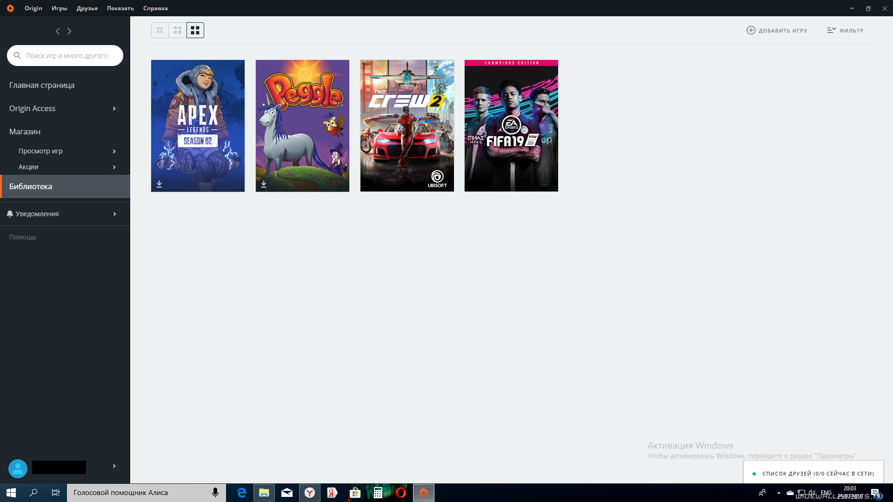Click ДОБАВИТЬ ИГРУ text button
Screen dimensions: 893x502
pyautogui.click(x=783, y=31)
